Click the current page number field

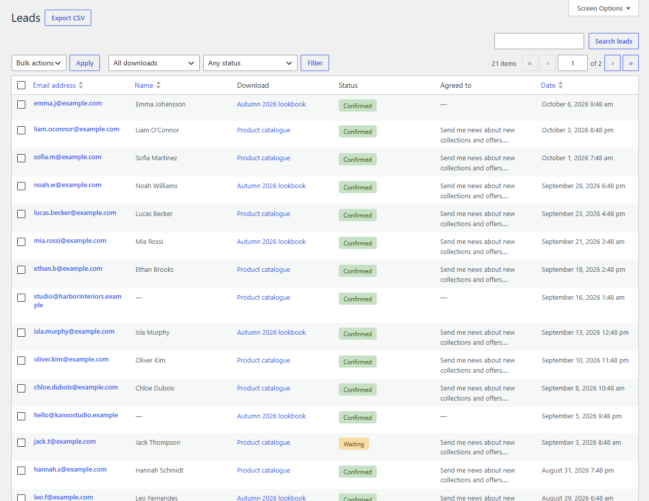tap(572, 63)
